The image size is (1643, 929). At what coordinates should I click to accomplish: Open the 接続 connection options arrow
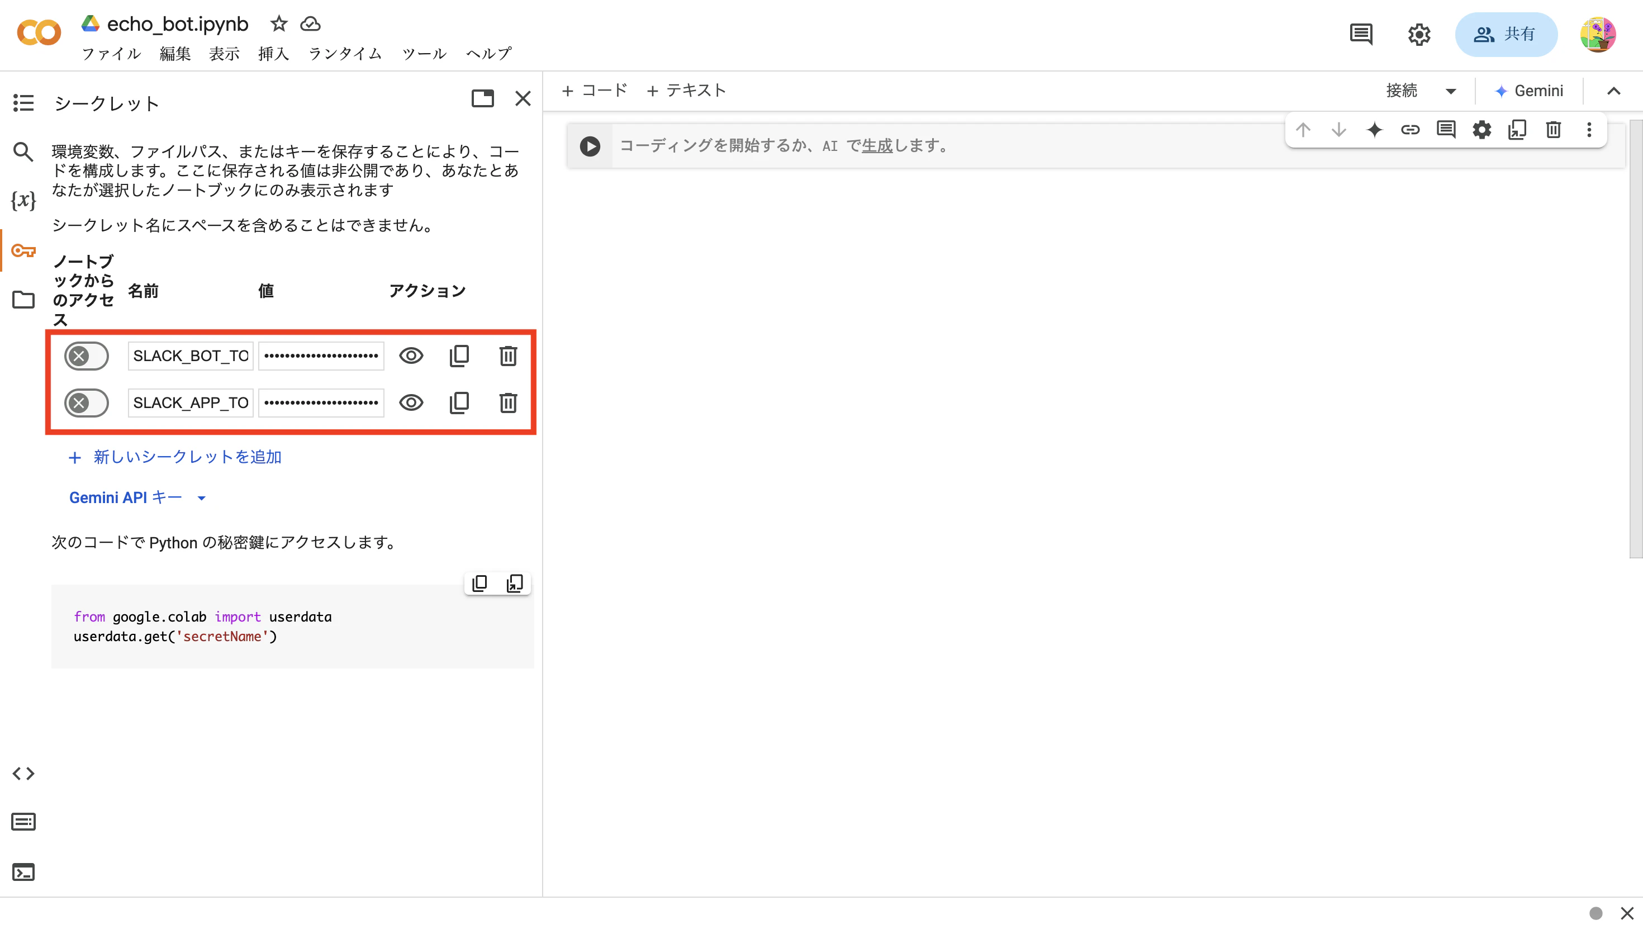pyautogui.click(x=1451, y=91)
